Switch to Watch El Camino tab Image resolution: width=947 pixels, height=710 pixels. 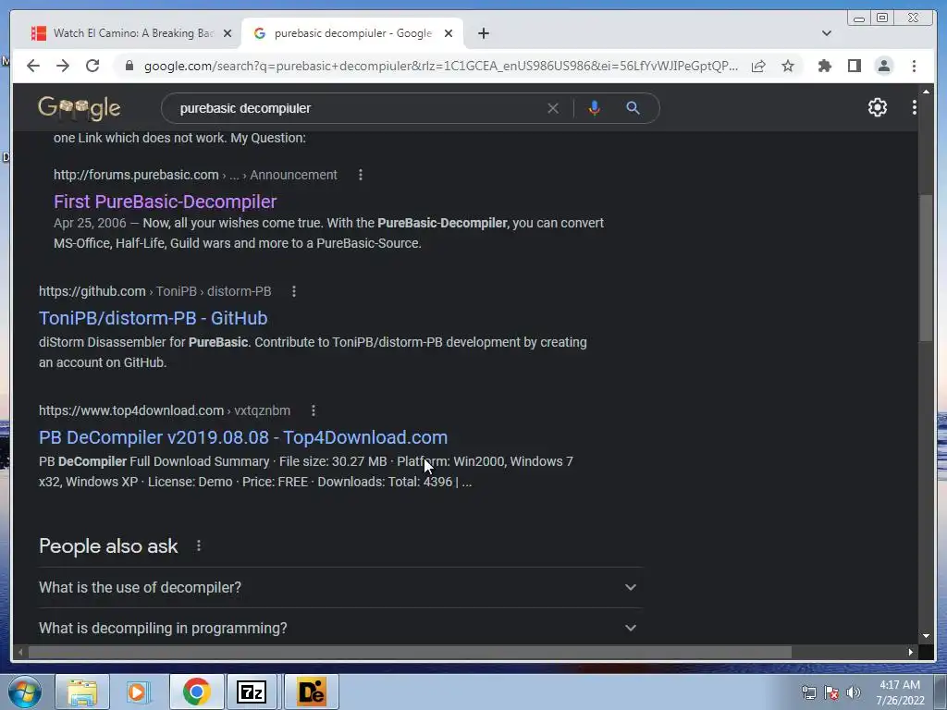132,33
